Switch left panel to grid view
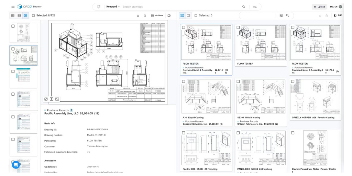352x176 pixels. 13,15
